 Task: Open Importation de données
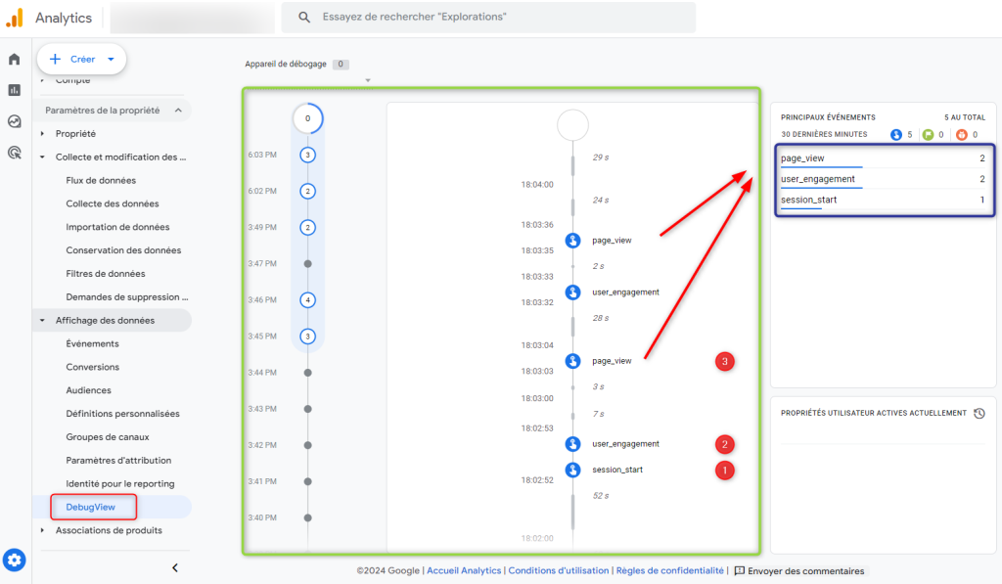(117, 227)
